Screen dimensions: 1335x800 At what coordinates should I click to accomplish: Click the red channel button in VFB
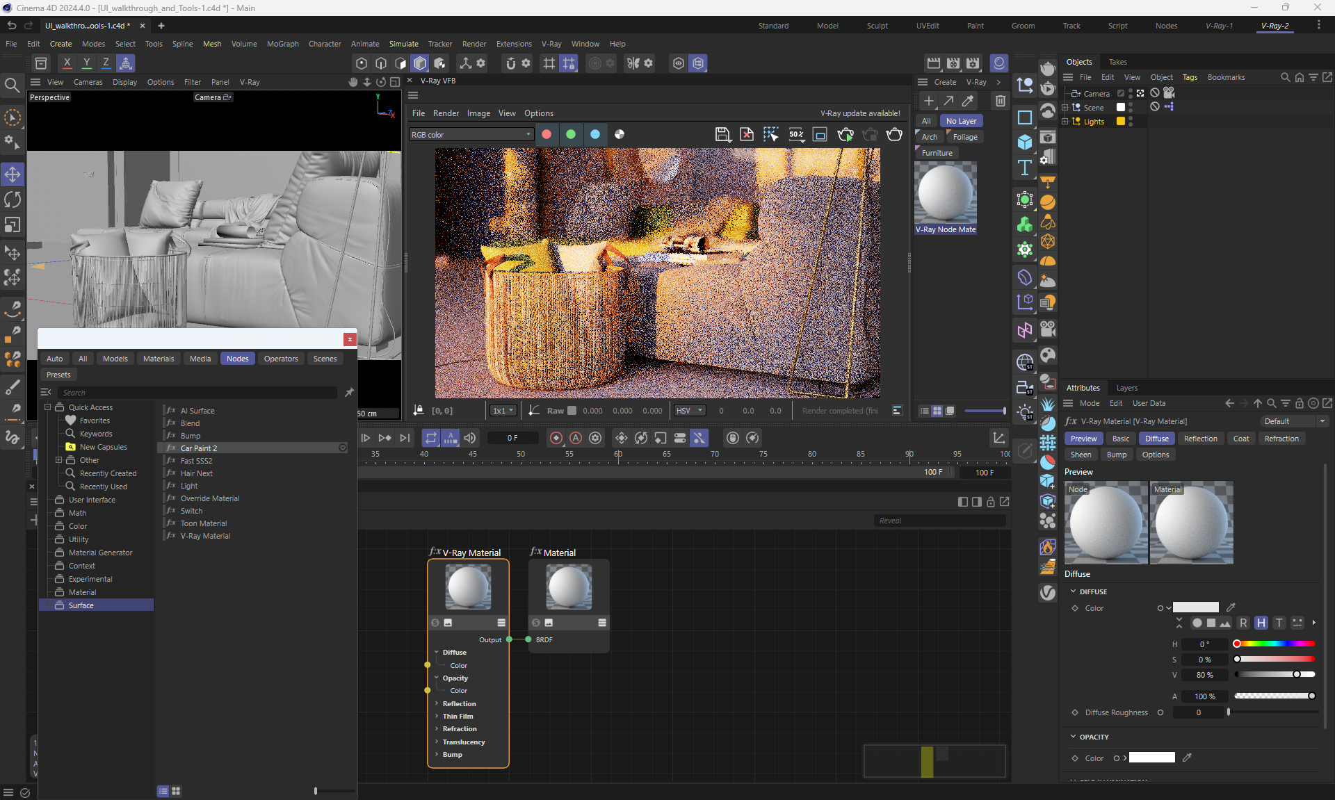pyautogui.click(x=547, y=135)
